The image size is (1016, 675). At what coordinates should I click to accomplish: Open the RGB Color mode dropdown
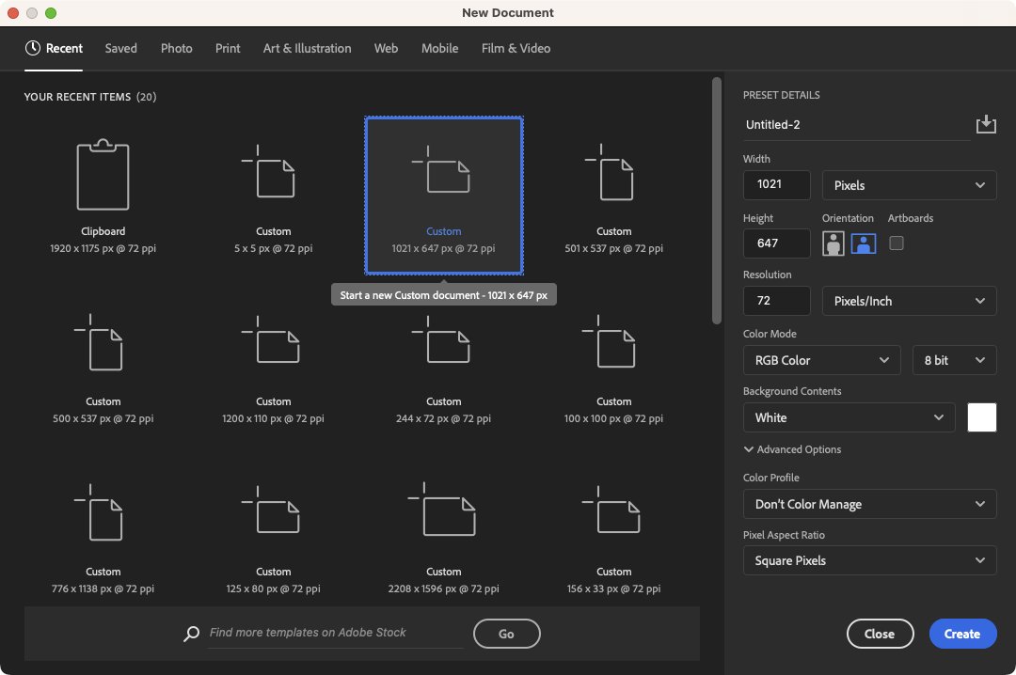click(821, 360)
